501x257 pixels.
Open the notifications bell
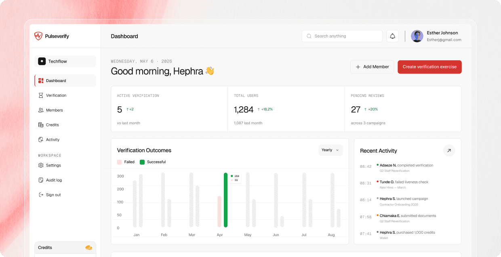coord(392,36)
